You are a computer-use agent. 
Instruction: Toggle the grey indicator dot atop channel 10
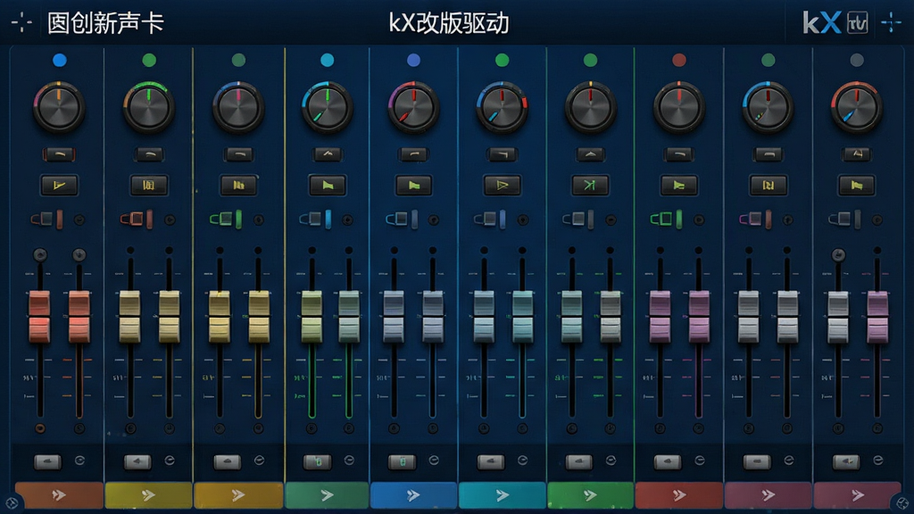click(856, 60)
